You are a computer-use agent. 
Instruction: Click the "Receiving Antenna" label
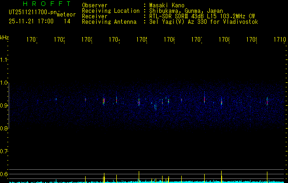(109, 22)
